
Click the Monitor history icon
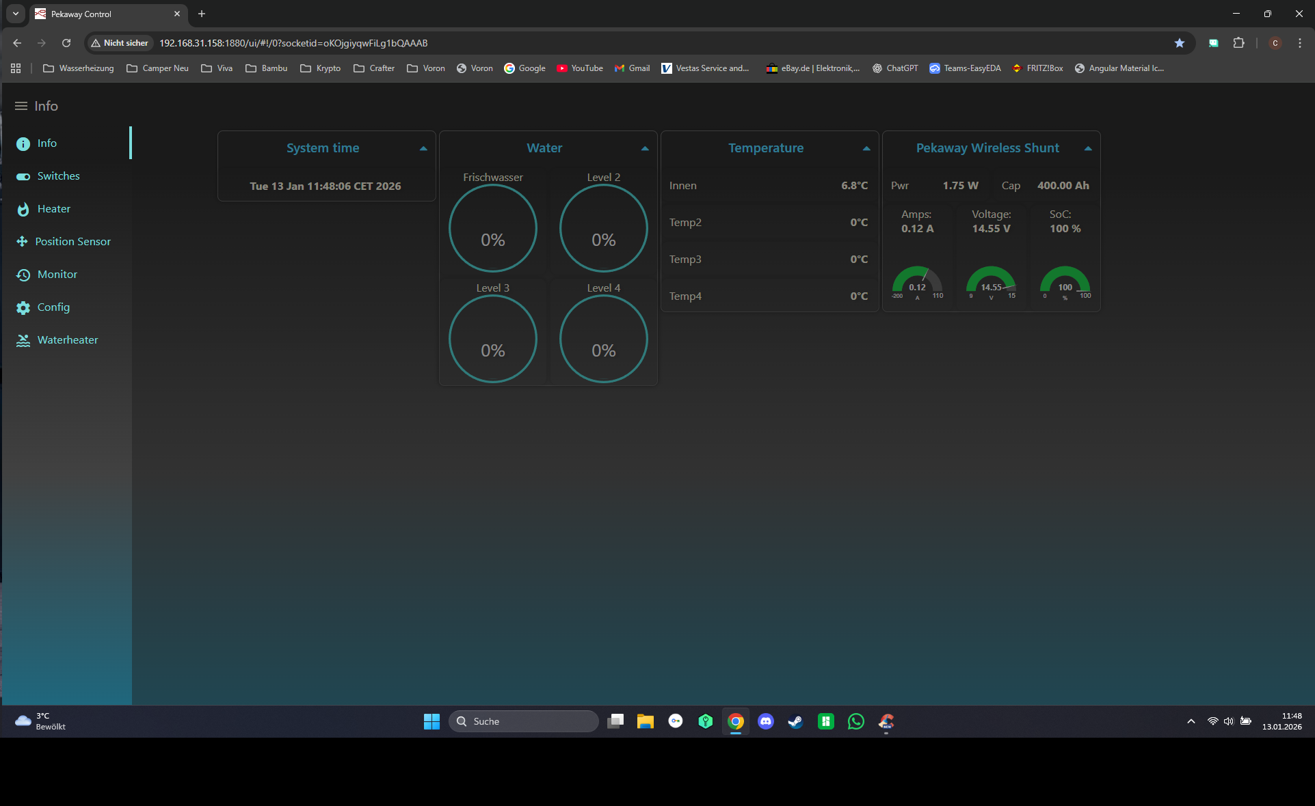23,275
